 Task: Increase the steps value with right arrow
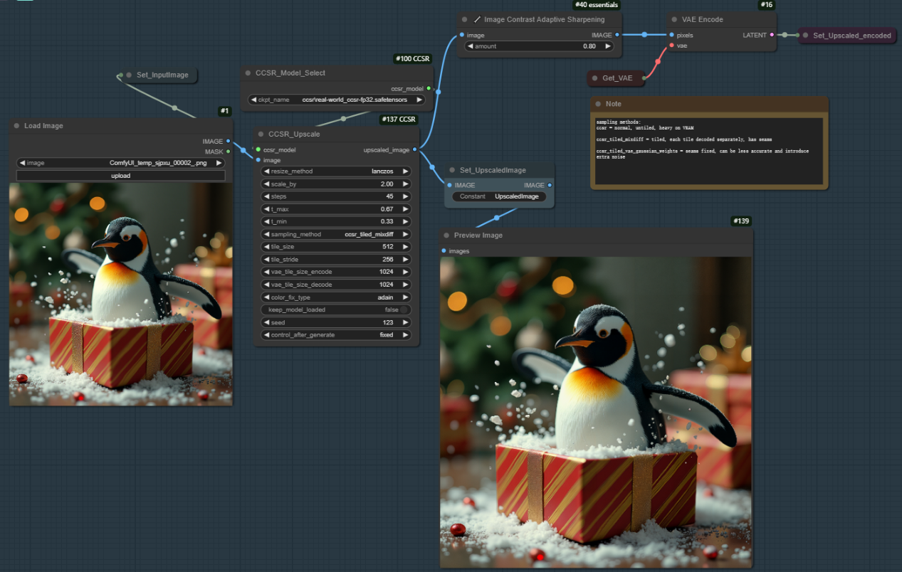click(x=405, y=196)
